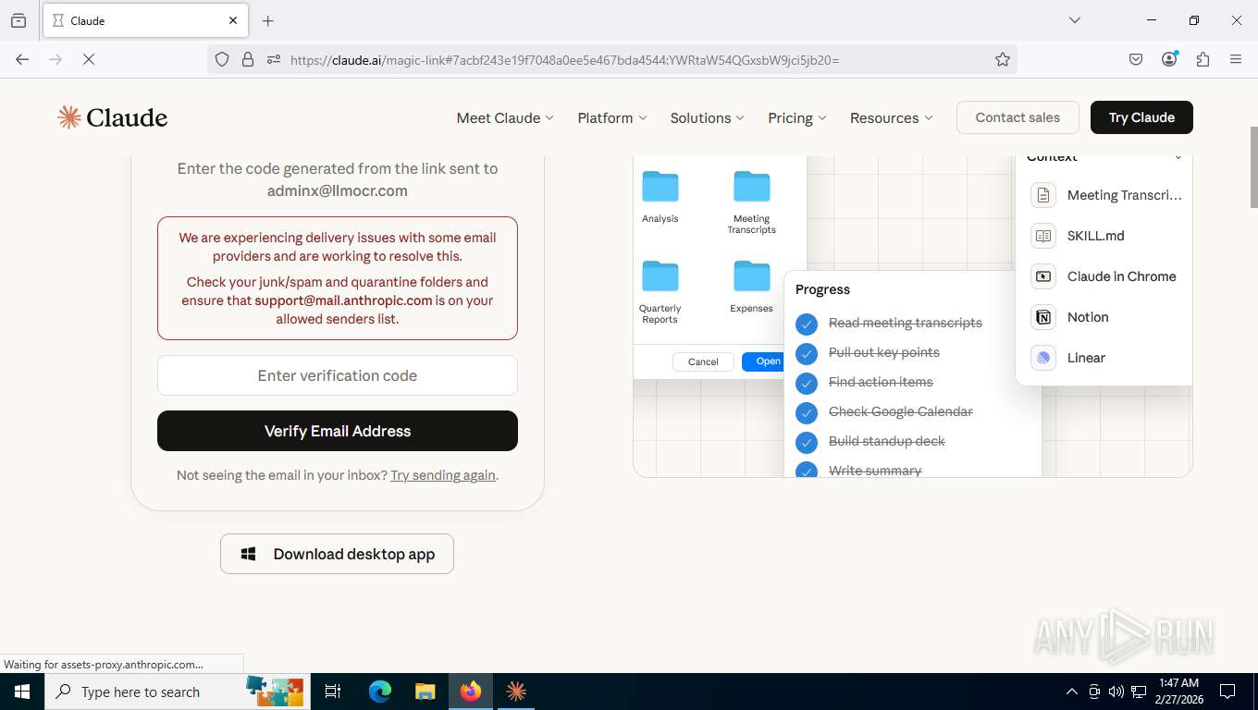Click Cancel in the file dialog
This screenshot has width=1258, height=710.
click(703, 361)
